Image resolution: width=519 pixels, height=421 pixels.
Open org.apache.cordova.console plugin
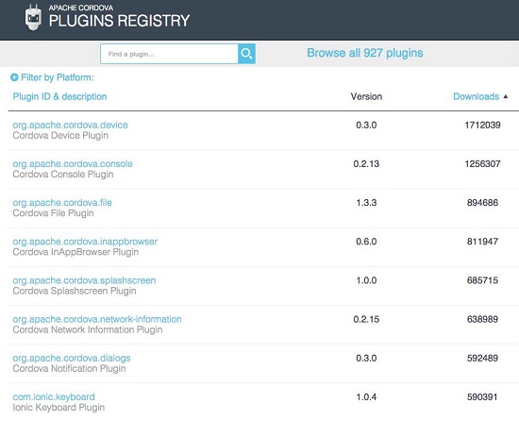click(x=73, y=164)
